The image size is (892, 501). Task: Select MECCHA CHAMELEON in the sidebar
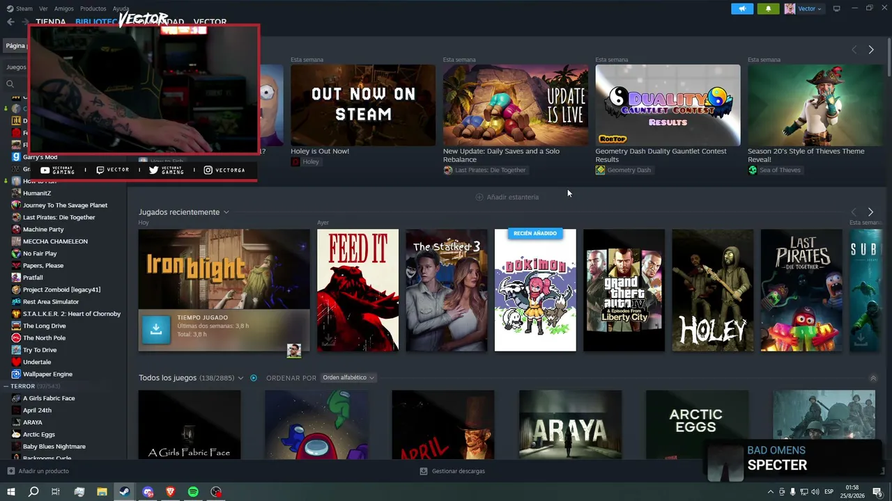click(55, 241)
